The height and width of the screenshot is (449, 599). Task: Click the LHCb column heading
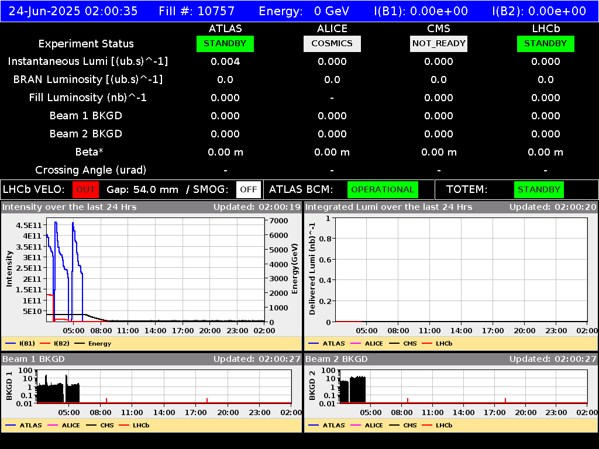pyautogui.click(x=546, y=29)
